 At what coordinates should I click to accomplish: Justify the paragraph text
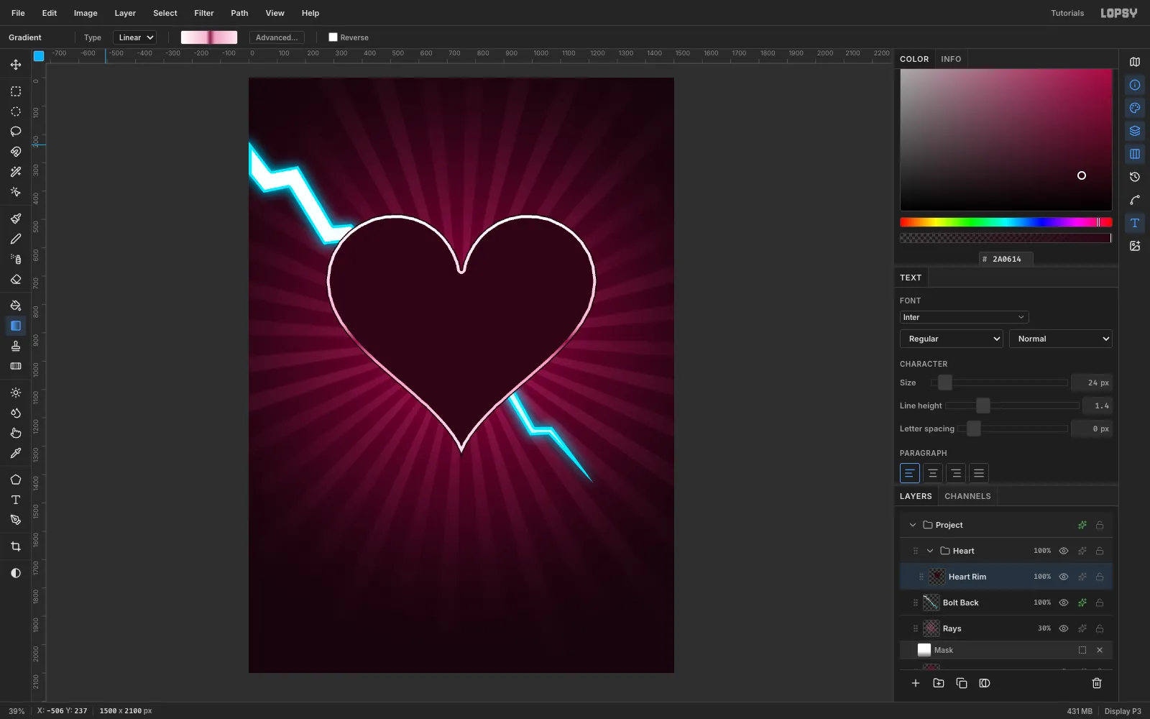tap(979, 473)
